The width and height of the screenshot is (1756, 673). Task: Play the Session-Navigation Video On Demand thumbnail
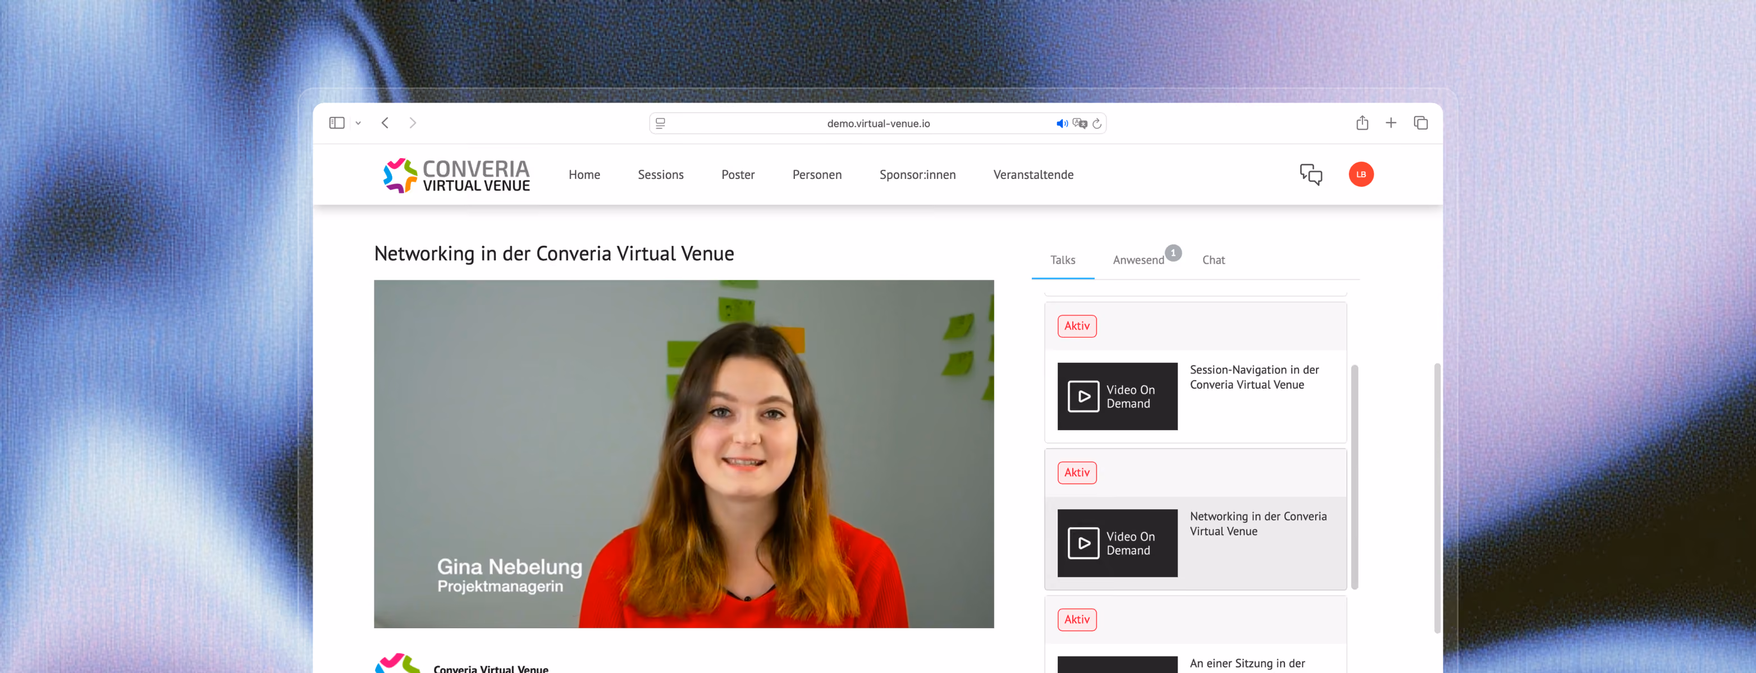(x=1117, y=397)
